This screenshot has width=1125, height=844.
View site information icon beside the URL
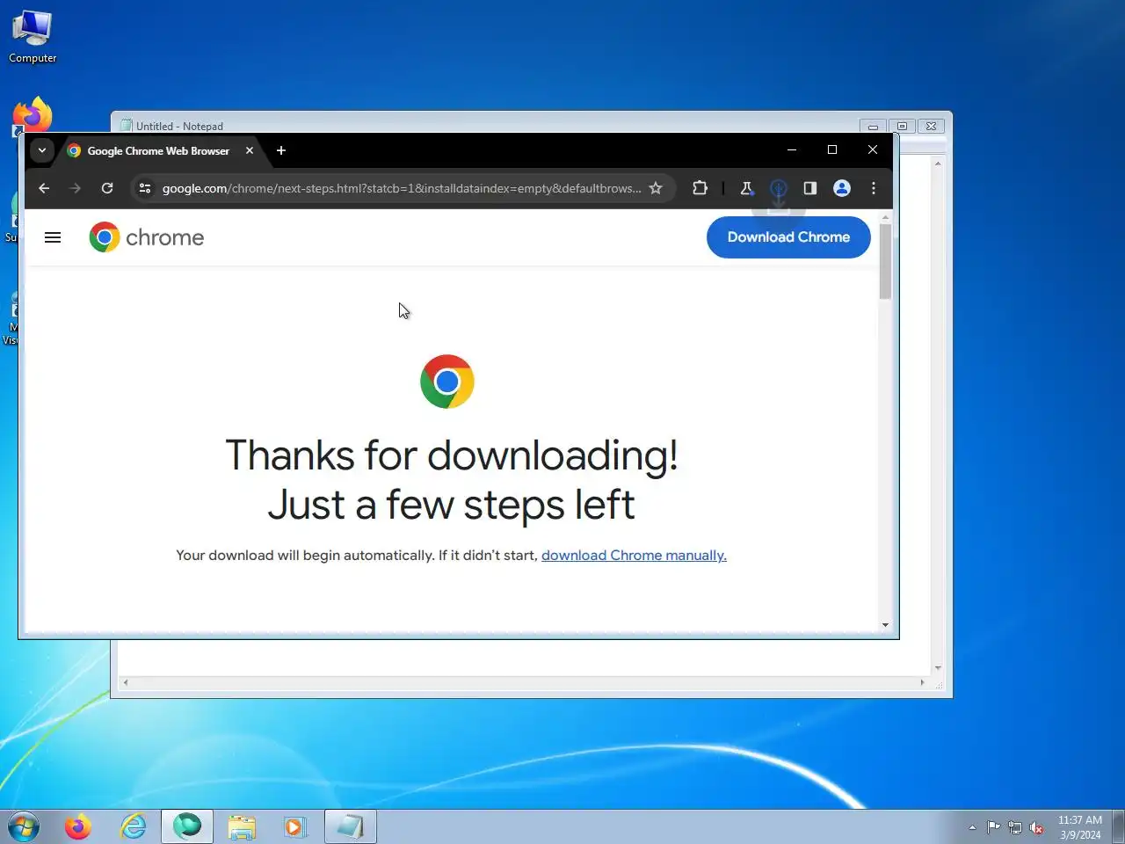click(145, 188)
